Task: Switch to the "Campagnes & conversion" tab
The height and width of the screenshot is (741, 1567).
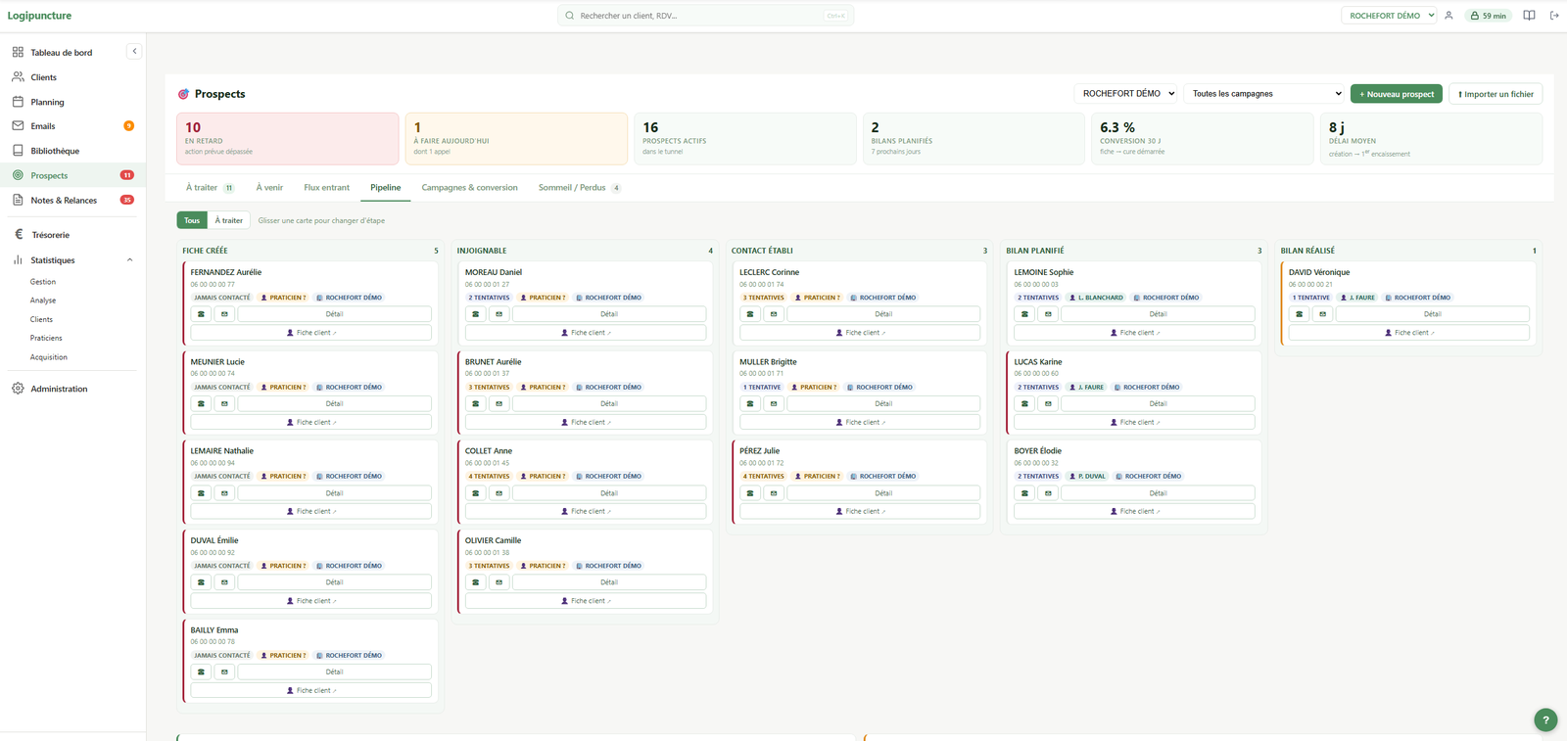Action: tap(469, 188)
